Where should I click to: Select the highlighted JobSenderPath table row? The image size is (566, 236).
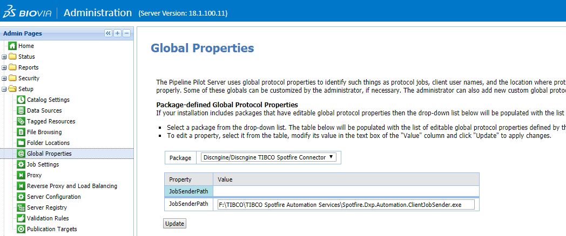[x=322, y=191]
